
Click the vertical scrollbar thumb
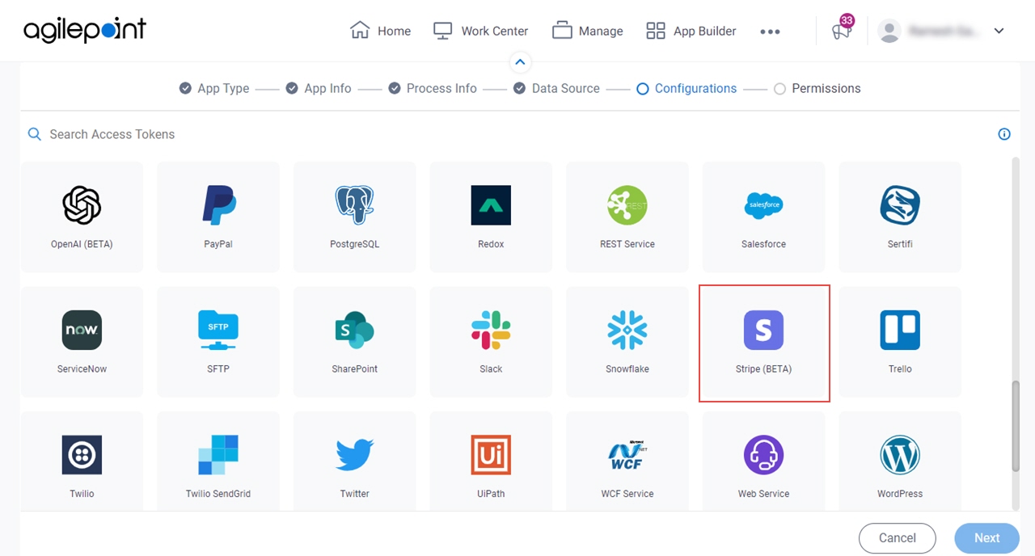click(1016, 427)
